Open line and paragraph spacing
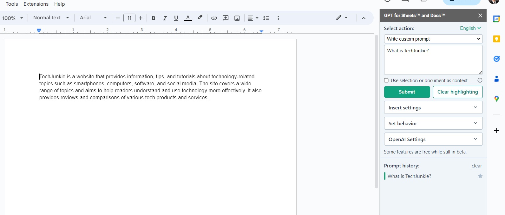The height and width of the screenshot is (215, 505). 266,18
